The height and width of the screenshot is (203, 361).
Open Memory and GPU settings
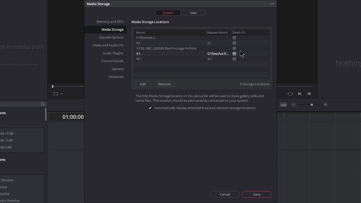point(110,22)
